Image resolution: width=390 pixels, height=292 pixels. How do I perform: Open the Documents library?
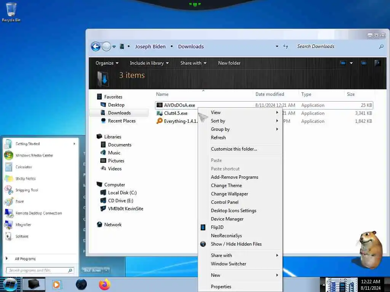click(120, 145)
